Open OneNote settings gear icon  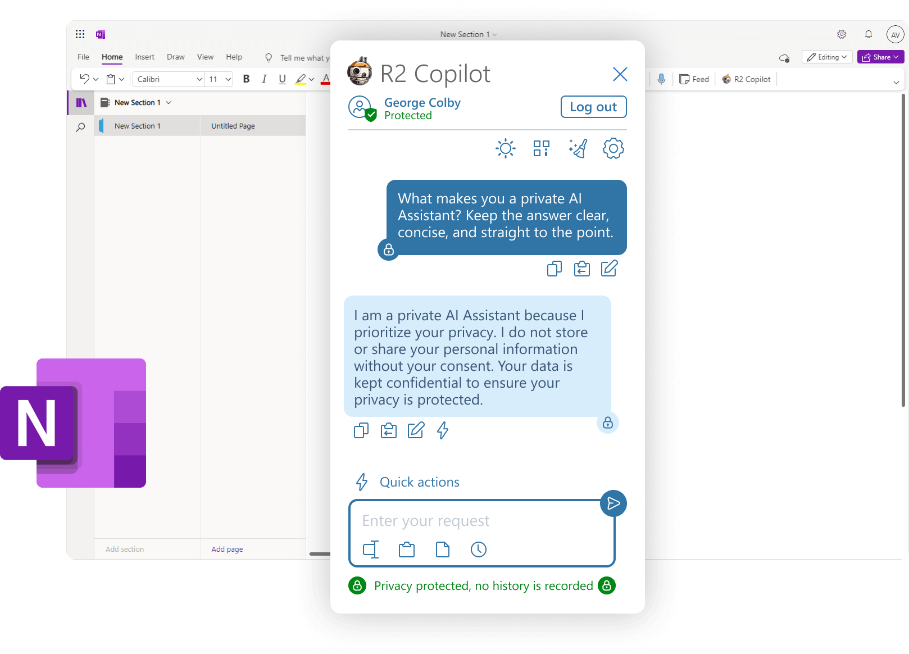pos(842,34)
